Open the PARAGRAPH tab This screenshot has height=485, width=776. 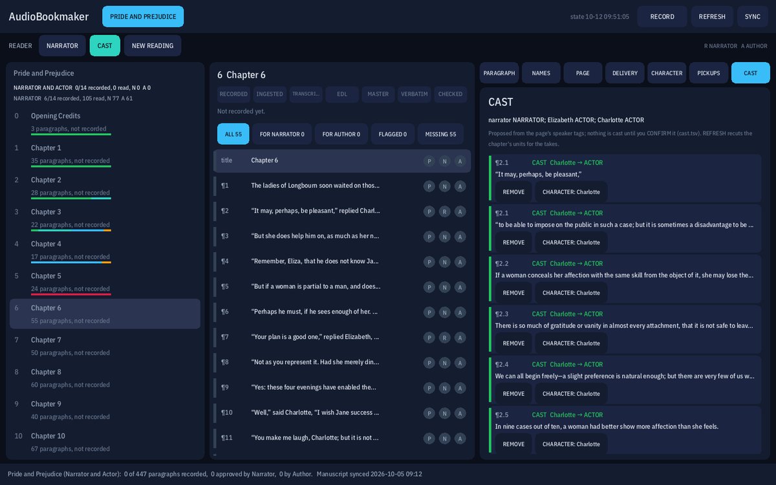pos(499,73)
